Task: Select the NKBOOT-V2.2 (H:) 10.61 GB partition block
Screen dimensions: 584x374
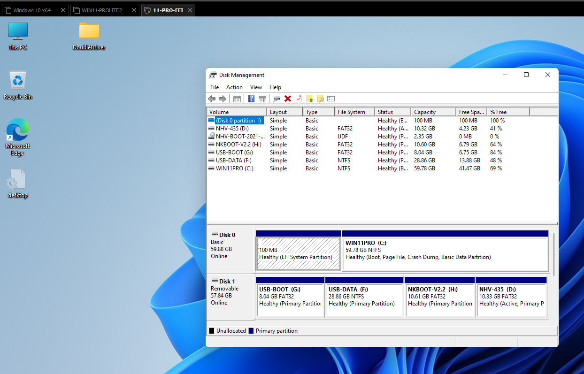Action: (x=440, y=300)
